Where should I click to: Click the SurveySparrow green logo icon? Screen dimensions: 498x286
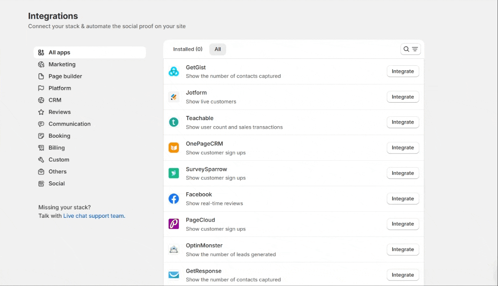click(174, 173)
